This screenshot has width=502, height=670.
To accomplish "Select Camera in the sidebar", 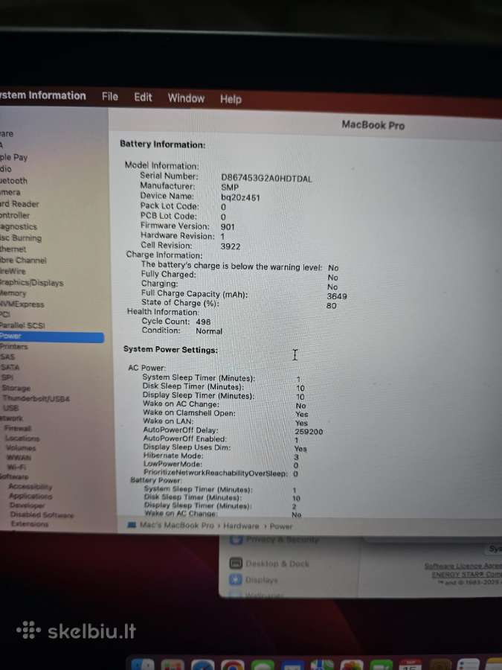I will 10,192.
